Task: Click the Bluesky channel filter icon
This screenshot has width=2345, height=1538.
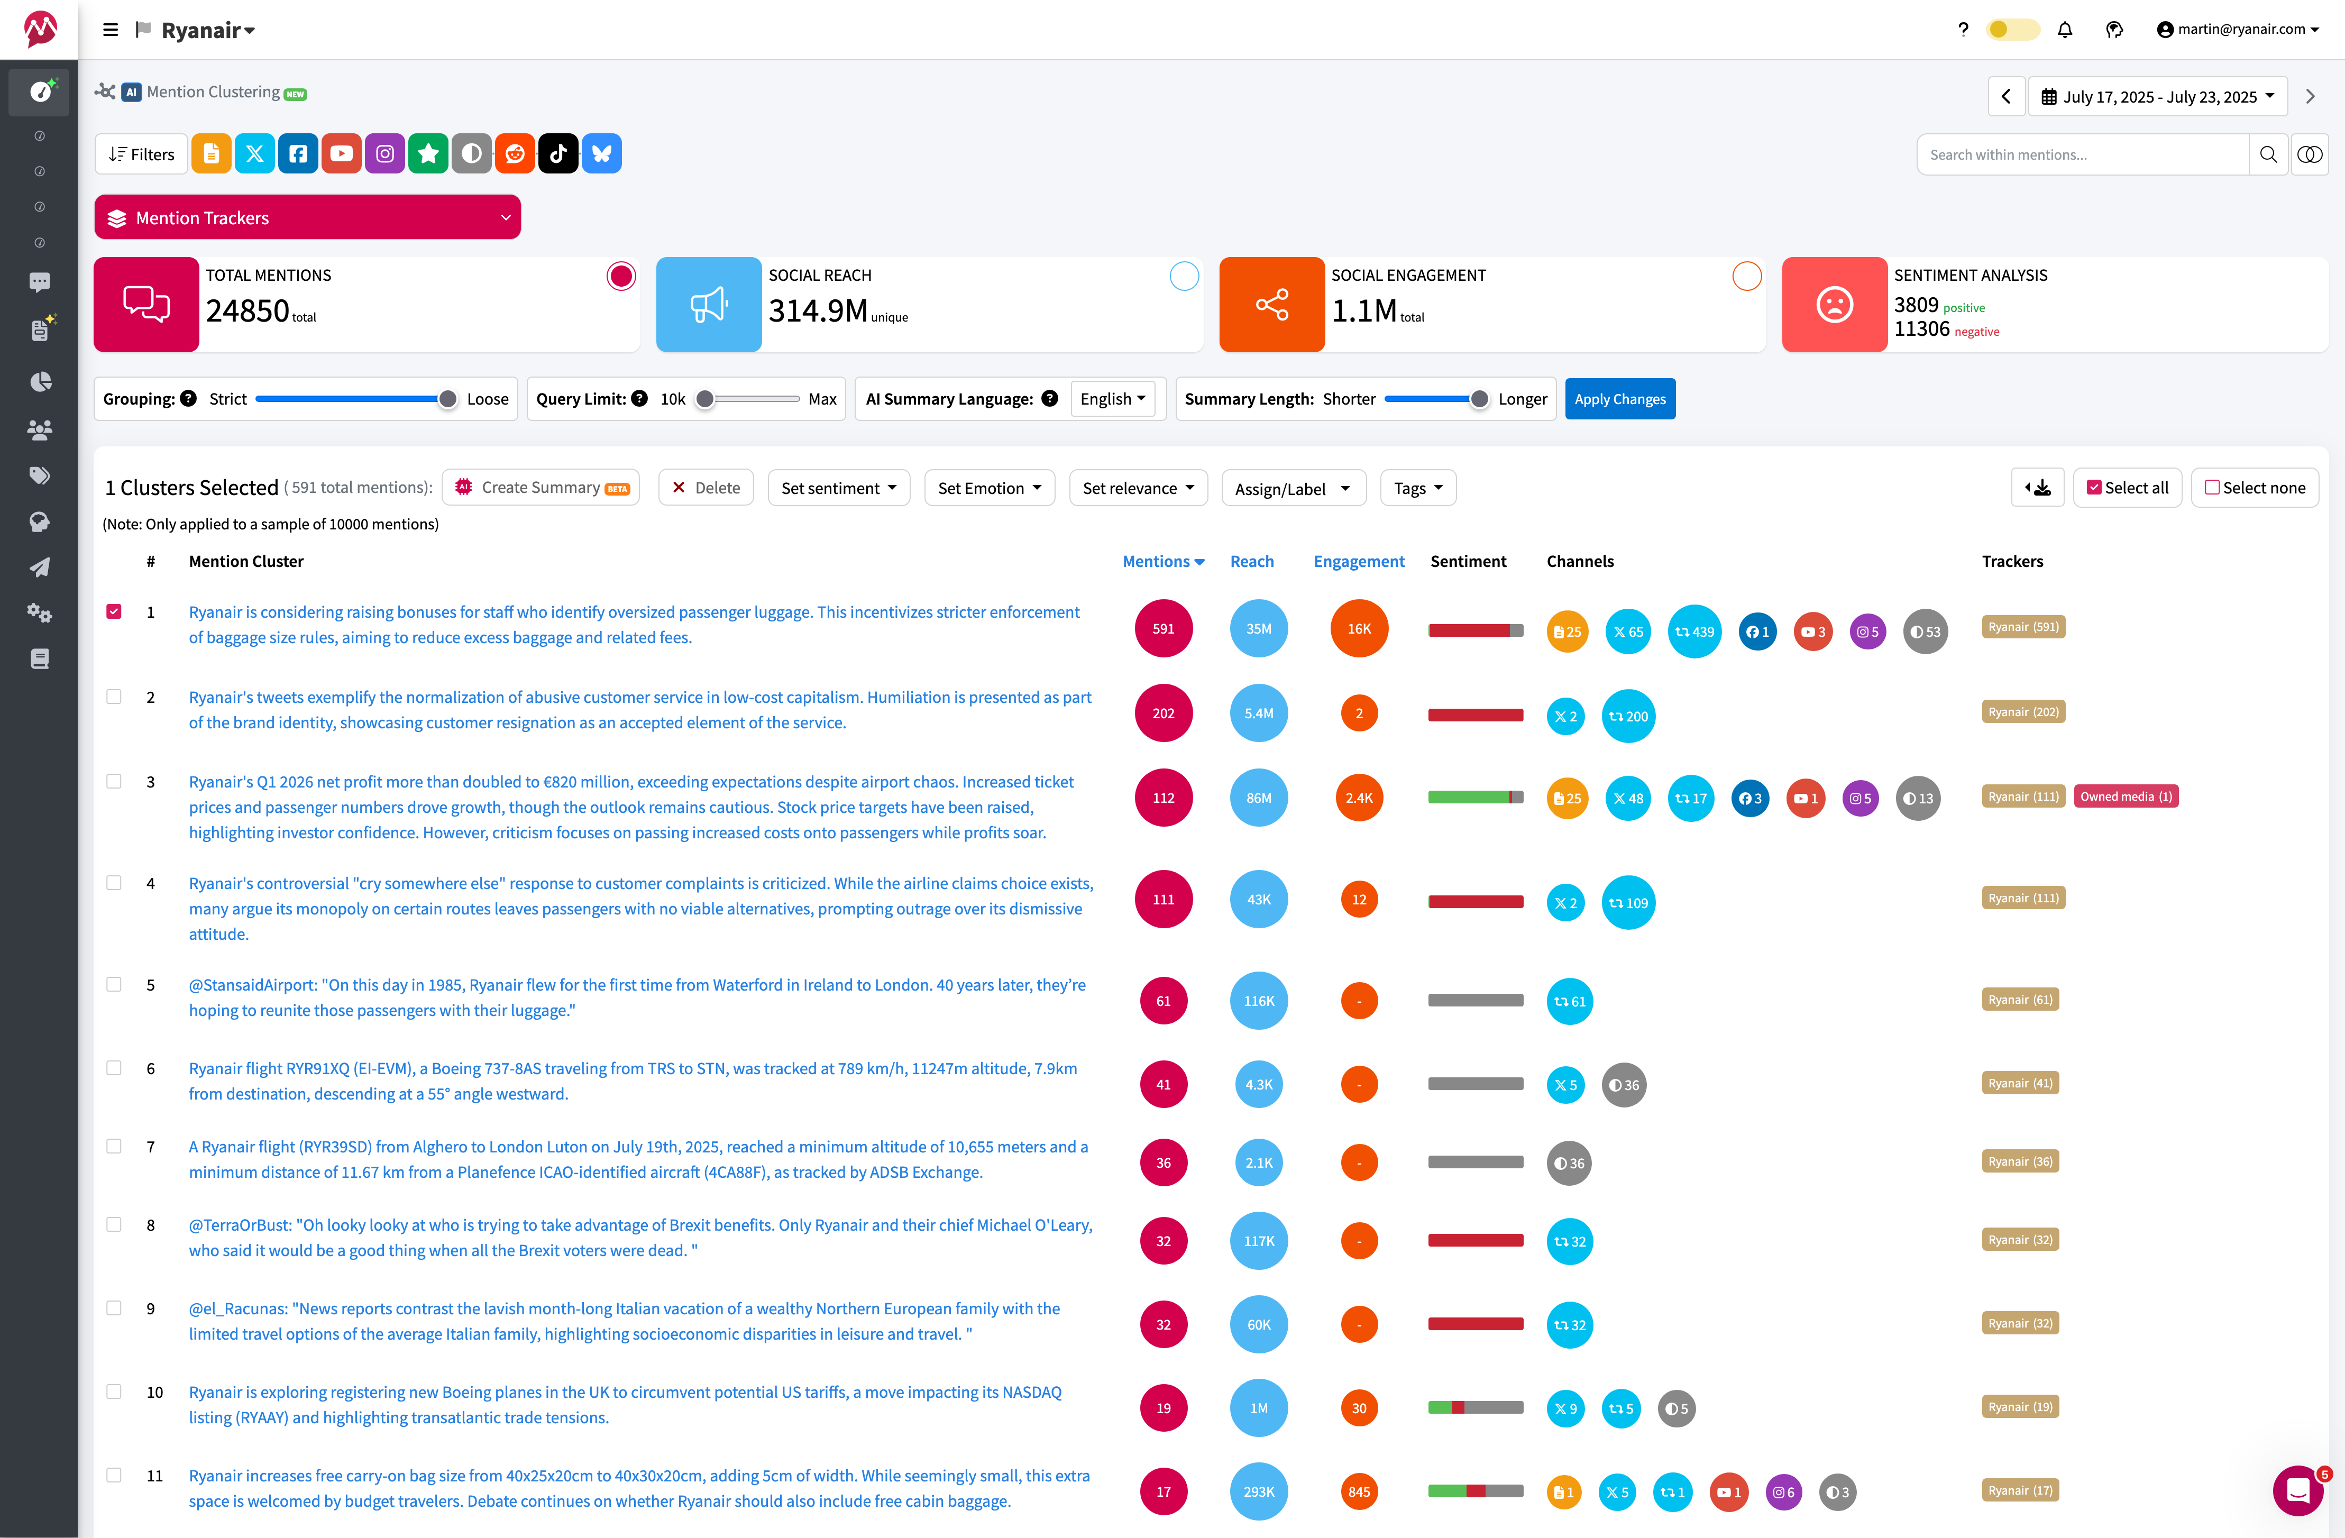Action: point(601,154)
